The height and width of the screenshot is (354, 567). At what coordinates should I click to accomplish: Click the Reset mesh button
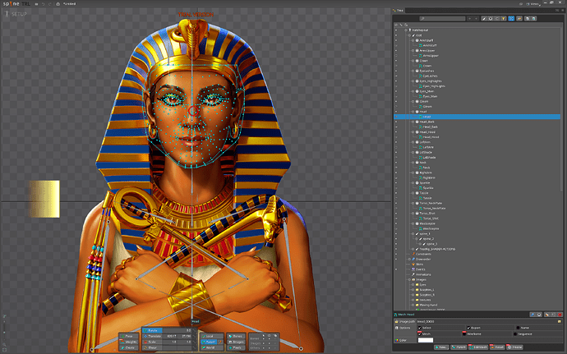point(497,347)
